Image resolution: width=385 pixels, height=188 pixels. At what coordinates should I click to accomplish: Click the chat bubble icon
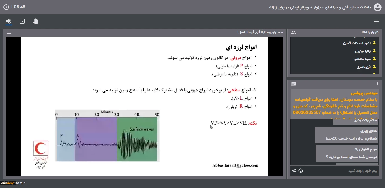point(294,84)
